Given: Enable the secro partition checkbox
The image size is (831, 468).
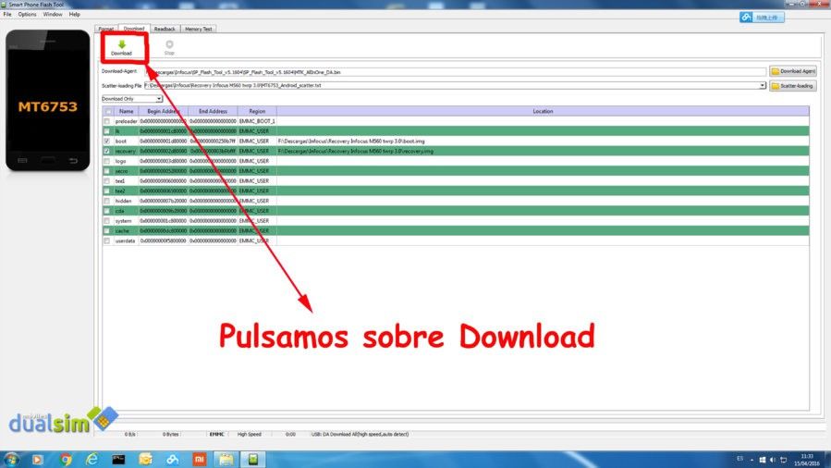Looking at the screenshot, I should point(107,171).
